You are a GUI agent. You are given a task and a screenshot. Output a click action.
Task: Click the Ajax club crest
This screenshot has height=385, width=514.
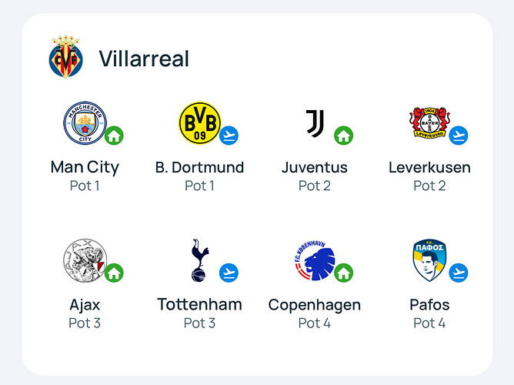[85, 260]
